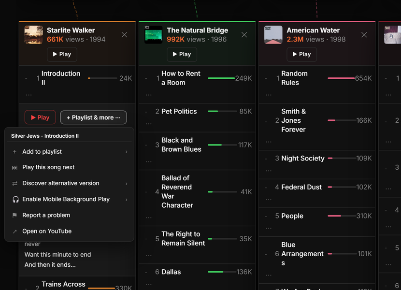The width and height of the screenshot is (401, 290).
Task: Select the Smith & Jones Forever track
Action: (294, 120)
